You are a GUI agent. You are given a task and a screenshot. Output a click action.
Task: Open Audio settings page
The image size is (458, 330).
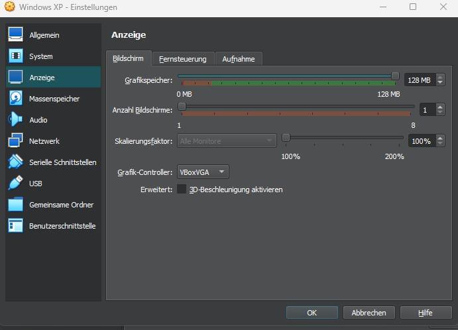coord(53,120)
